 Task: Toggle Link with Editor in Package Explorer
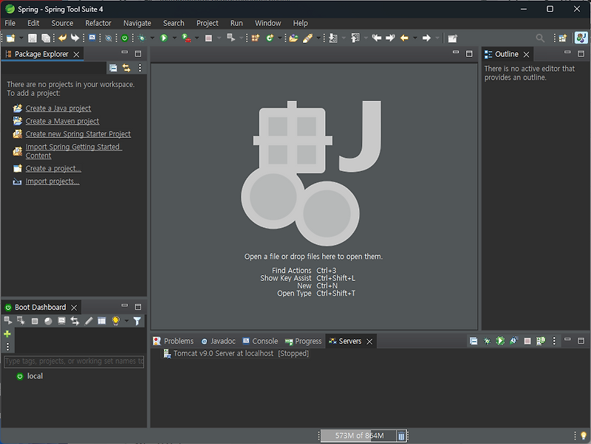click(x=126, y=68)
